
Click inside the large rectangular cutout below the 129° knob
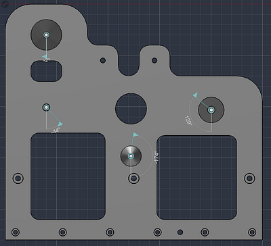point(196,178)
